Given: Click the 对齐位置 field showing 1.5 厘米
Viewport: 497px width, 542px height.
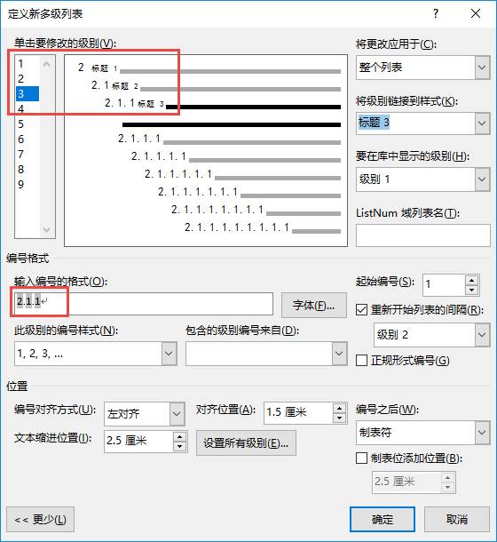Looking at the screenshot, I should tap(298, 413).
